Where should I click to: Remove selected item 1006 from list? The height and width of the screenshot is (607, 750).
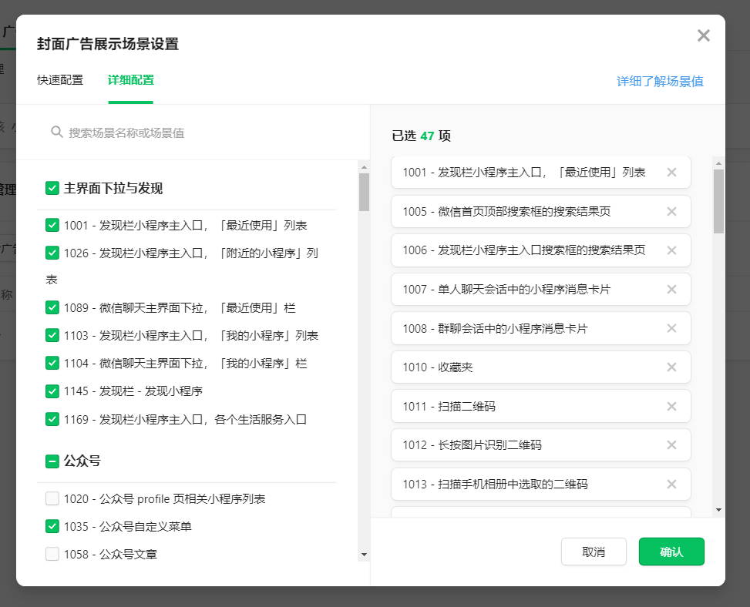(671, 250)
